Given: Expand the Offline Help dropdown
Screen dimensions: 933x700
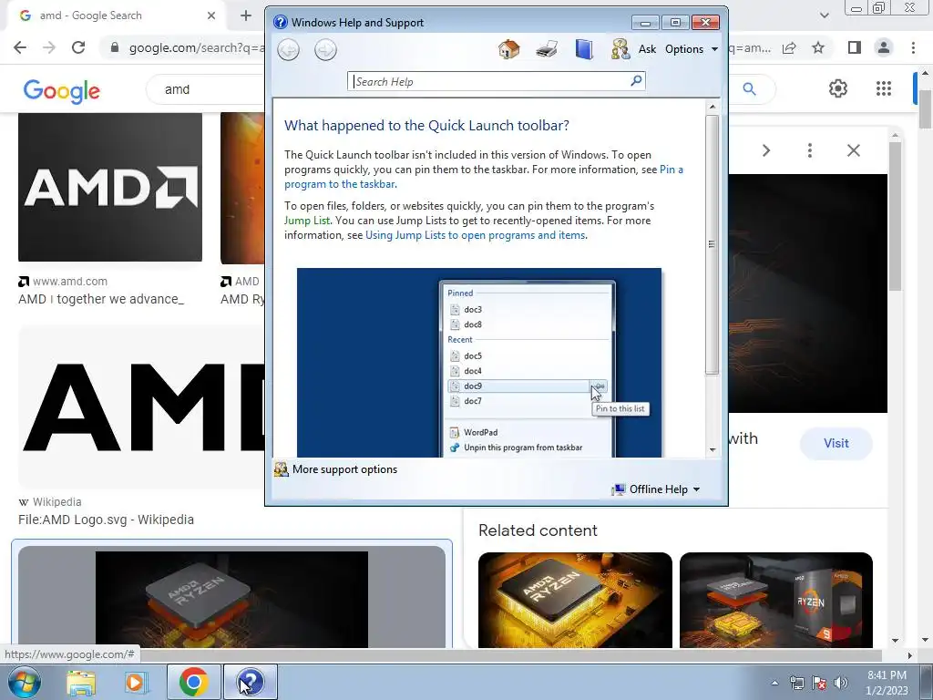Looking at the screenshot, I should (656, 489).
